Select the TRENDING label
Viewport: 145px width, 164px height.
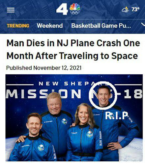tap(18, 26)
